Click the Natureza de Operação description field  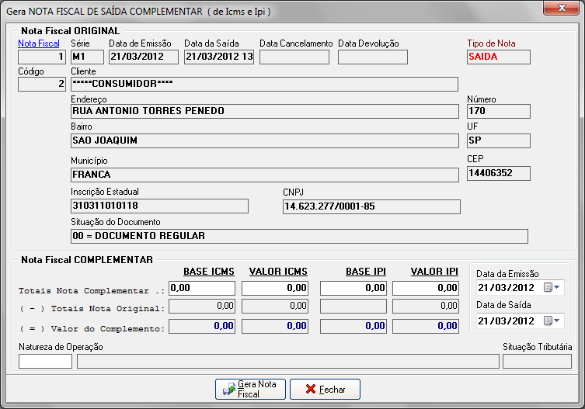point(288,362)
